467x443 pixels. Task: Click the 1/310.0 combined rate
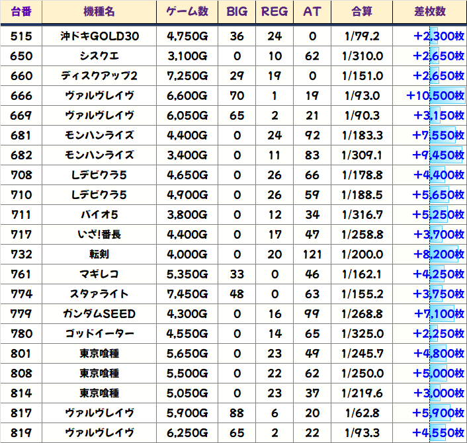362,56
